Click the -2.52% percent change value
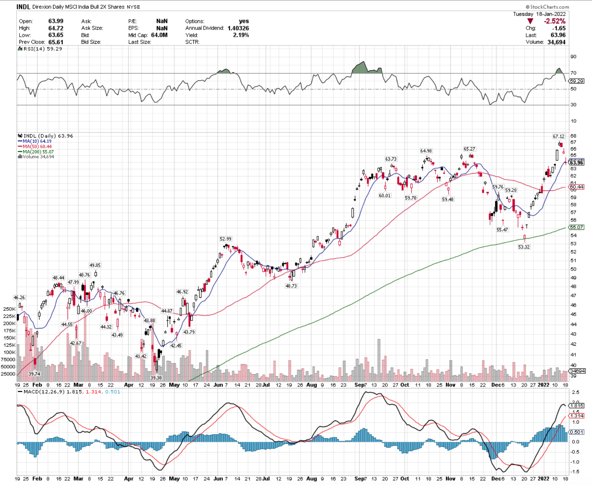 coord(555,21)
